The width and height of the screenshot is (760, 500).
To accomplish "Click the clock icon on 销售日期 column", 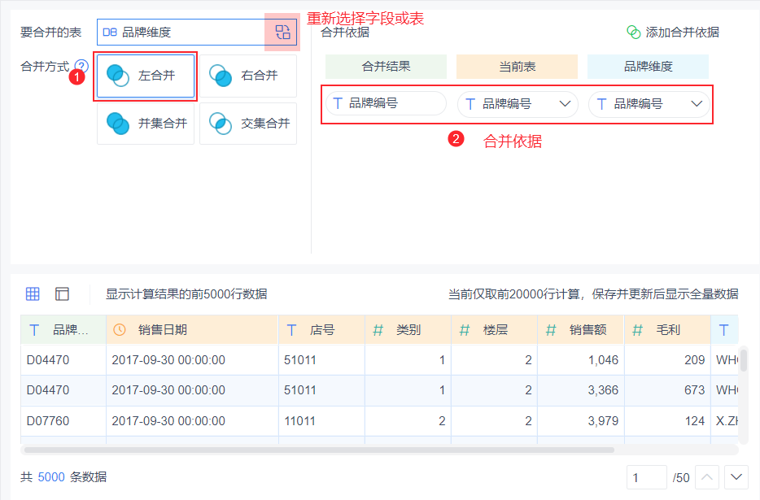I will click(x=120, y=330).
